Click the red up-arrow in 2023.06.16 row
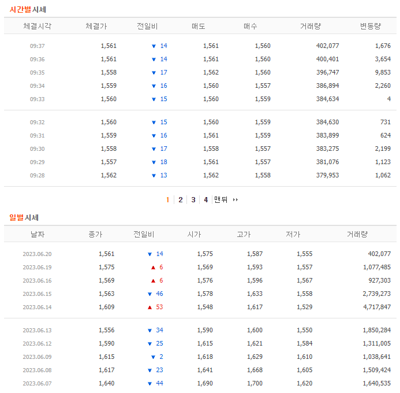 tap(153, 281)
